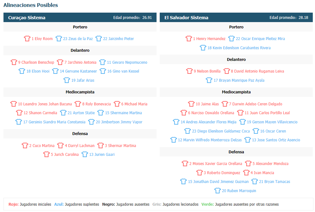Click the red jersey icon beside Eloy Room

click(27, 38)
